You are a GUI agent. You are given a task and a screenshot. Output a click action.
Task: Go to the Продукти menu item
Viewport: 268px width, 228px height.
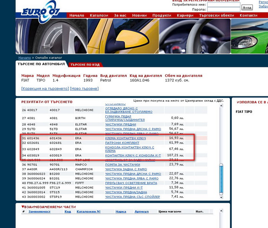(x=161, y=15)
